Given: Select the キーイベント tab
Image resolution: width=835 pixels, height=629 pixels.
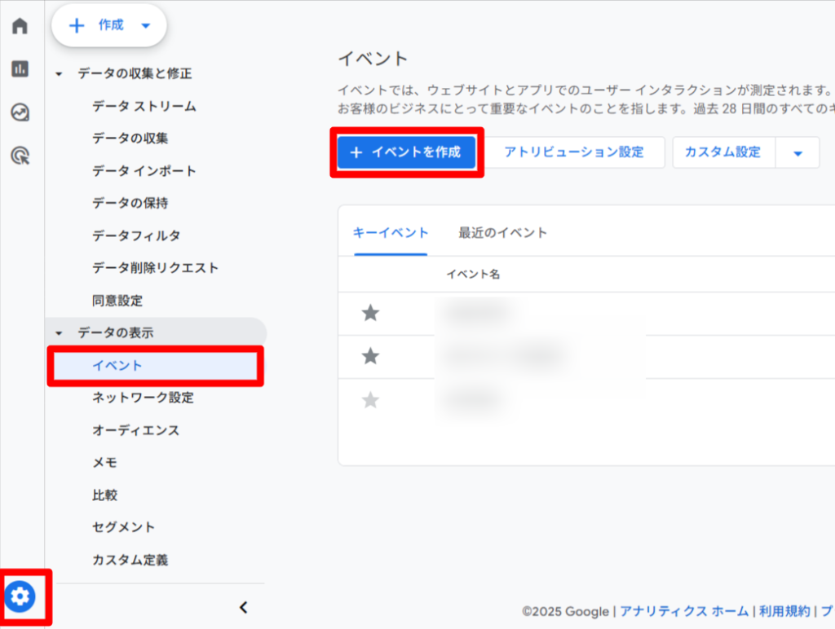Looking at the screenshot, I should coord(390,233).
